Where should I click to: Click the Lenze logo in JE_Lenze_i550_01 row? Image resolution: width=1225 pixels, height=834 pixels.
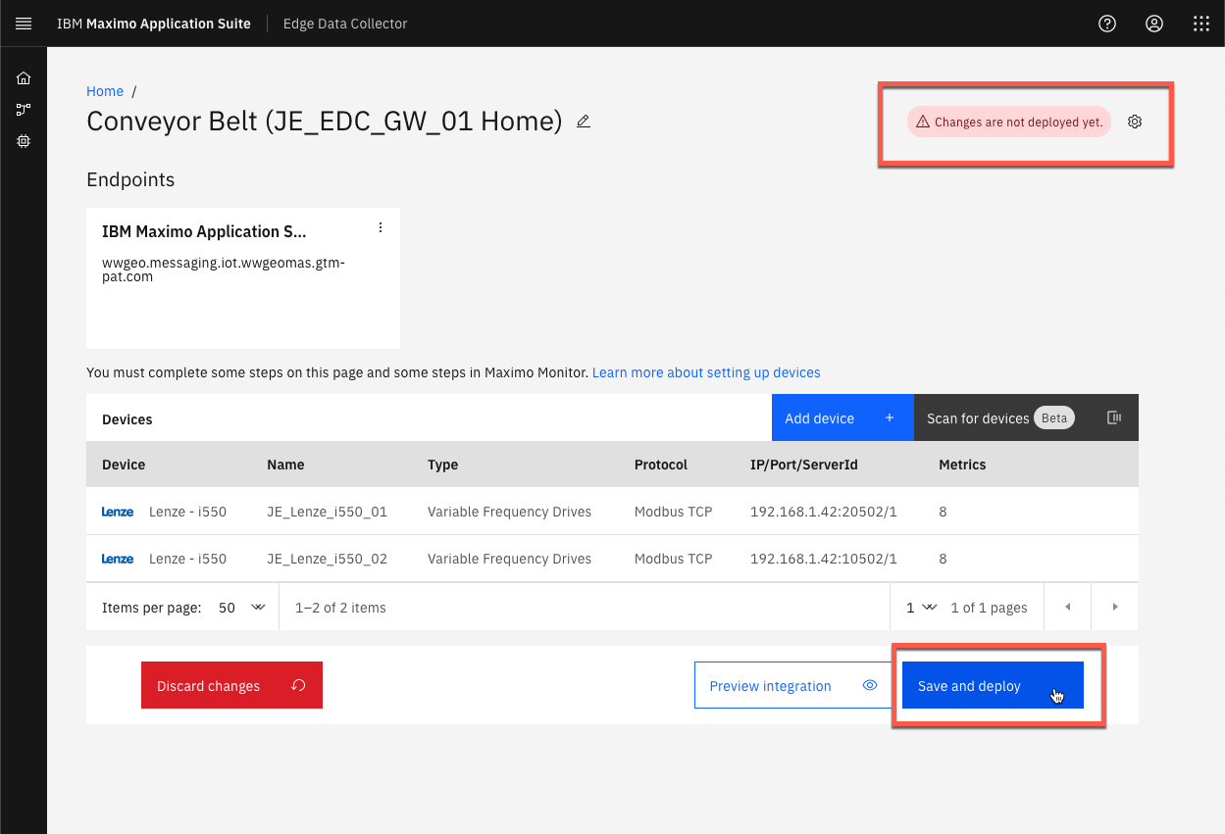[118, 512]
